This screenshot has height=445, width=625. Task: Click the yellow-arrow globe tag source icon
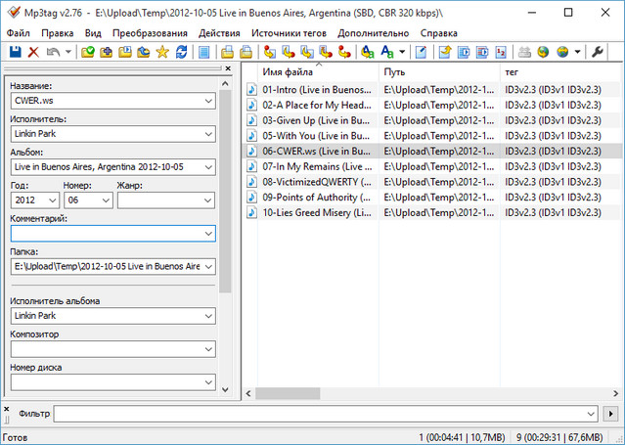pyautogui.click(x=543, y=52)
